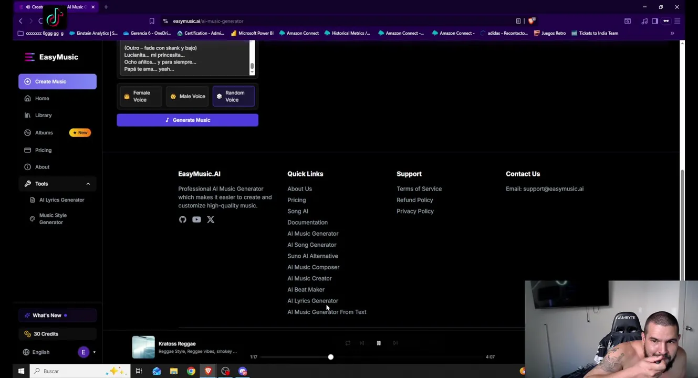Open AI Lyrics Generator tool in sidebar

pyautogui.click(x=61, y=200)
